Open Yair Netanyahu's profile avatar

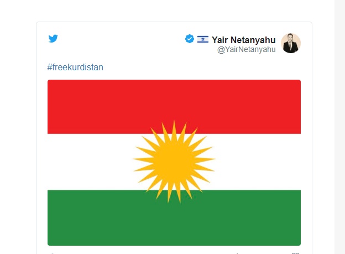[291, 43]
